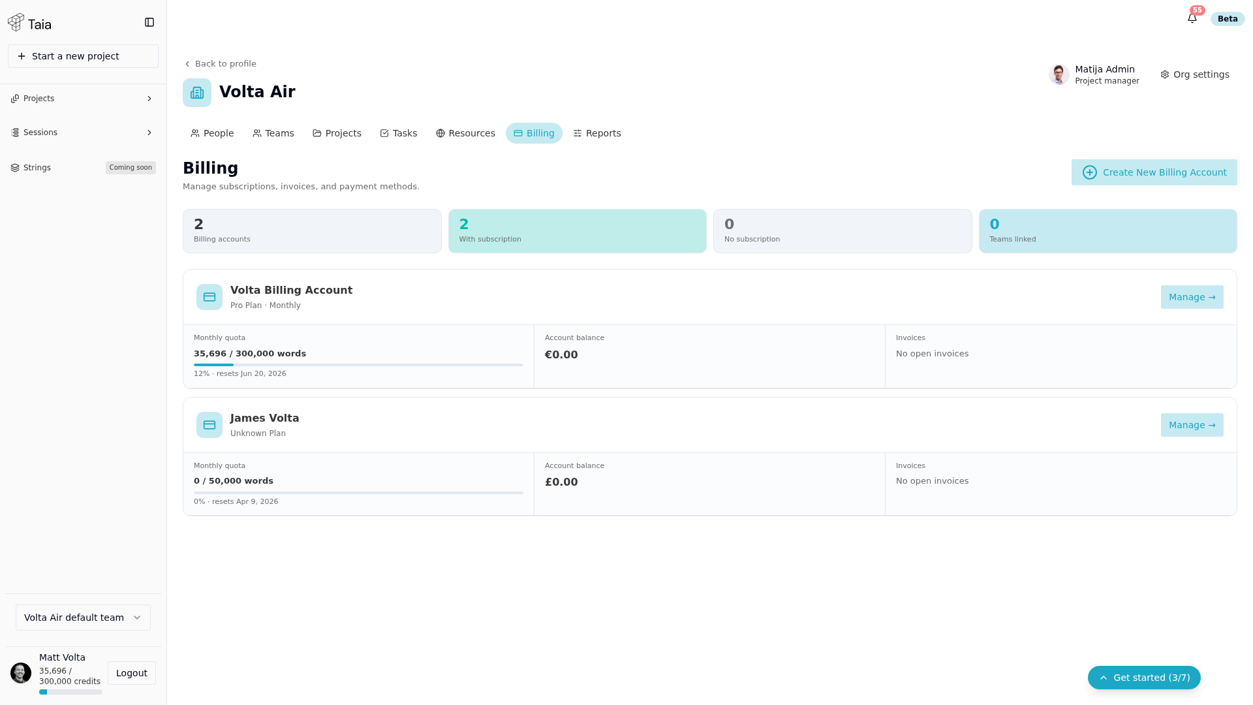This screenshot has width=1253, height=705.
Task: Click the Beta badge
Action: (x=1228, y=19)
